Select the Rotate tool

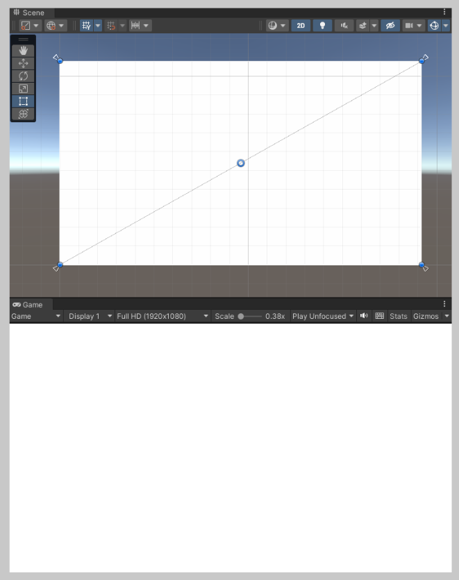[24, 76]
